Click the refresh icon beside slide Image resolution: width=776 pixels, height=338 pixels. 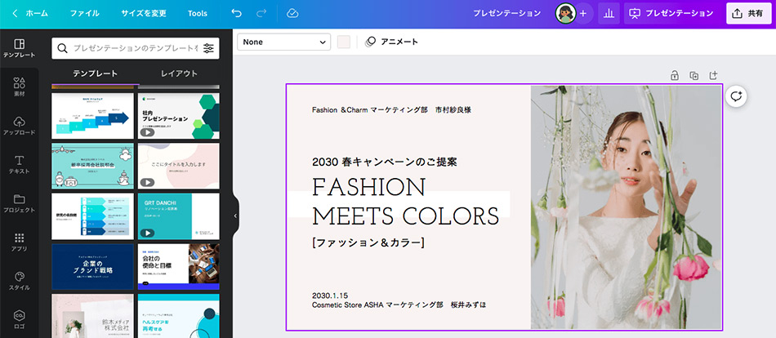coord(736,96)
